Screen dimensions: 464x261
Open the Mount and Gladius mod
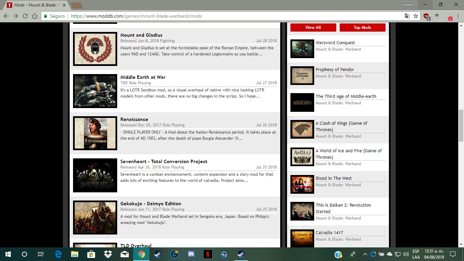click(141, 35)
